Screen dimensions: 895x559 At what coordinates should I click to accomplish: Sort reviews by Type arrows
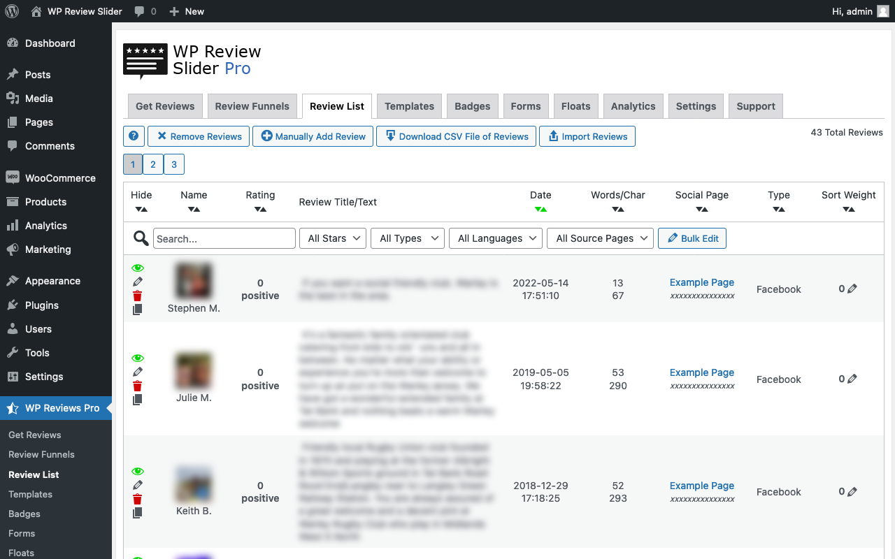[779, 209]
